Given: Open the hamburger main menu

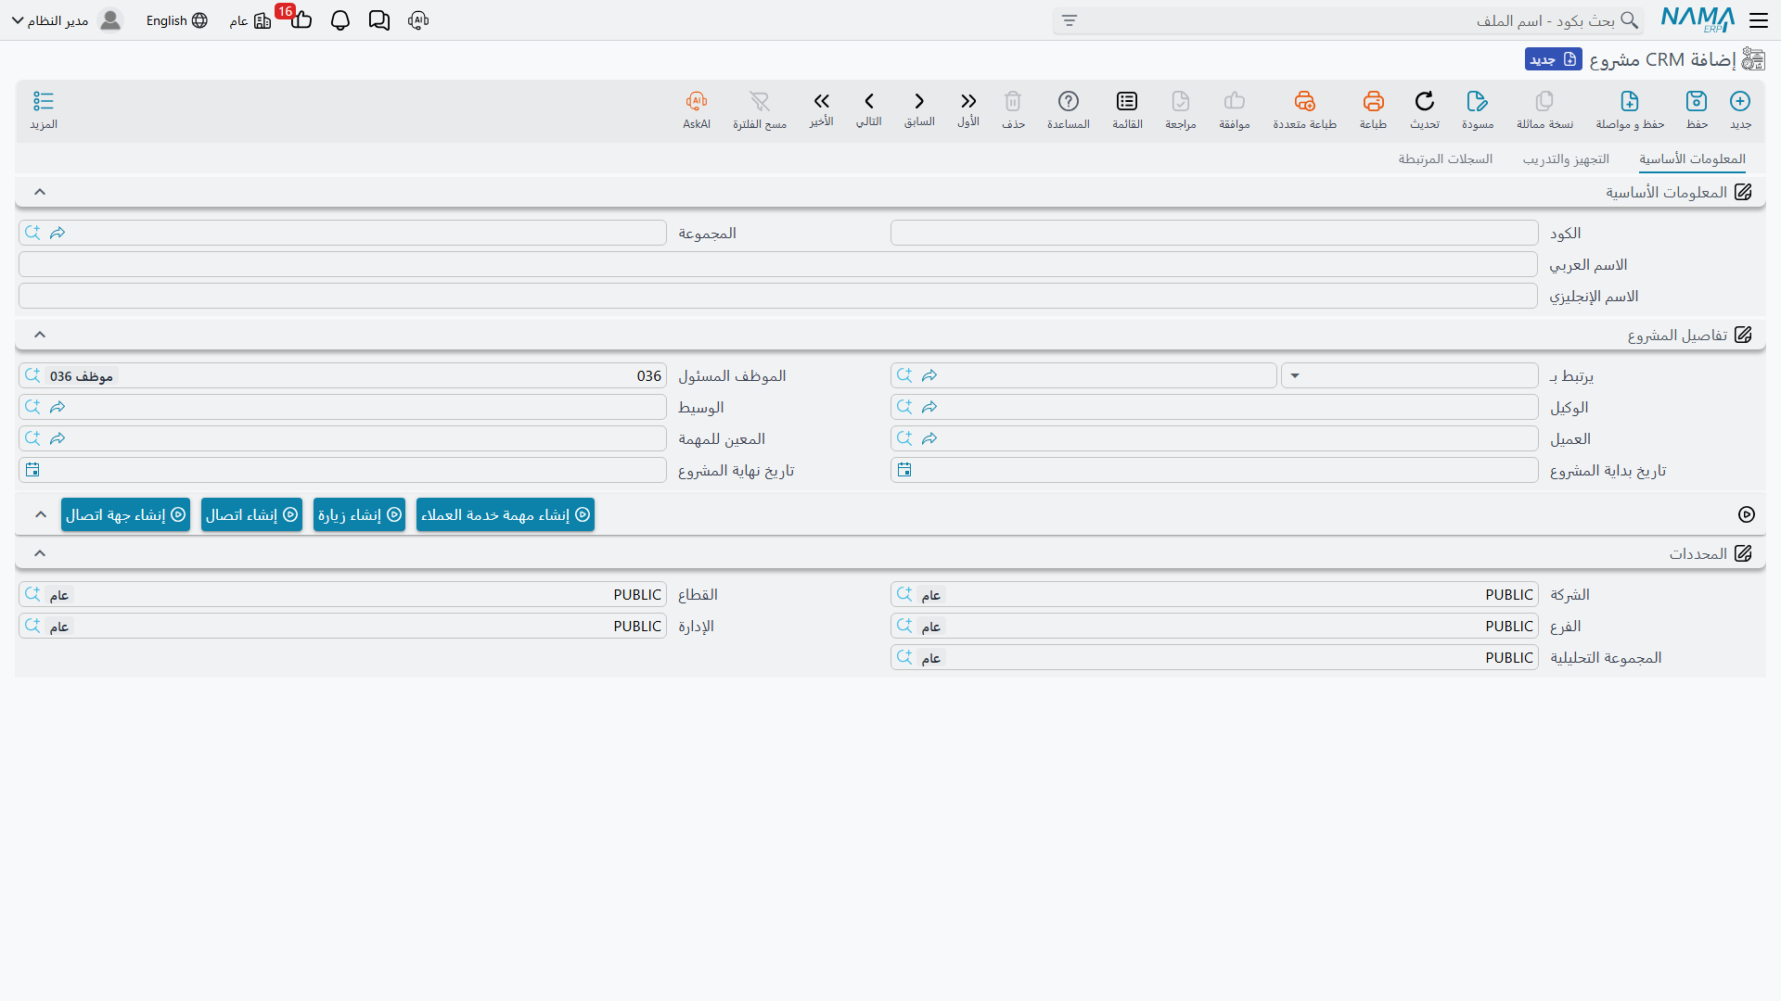Looking at the screenshot, I should coord(1758,20).
